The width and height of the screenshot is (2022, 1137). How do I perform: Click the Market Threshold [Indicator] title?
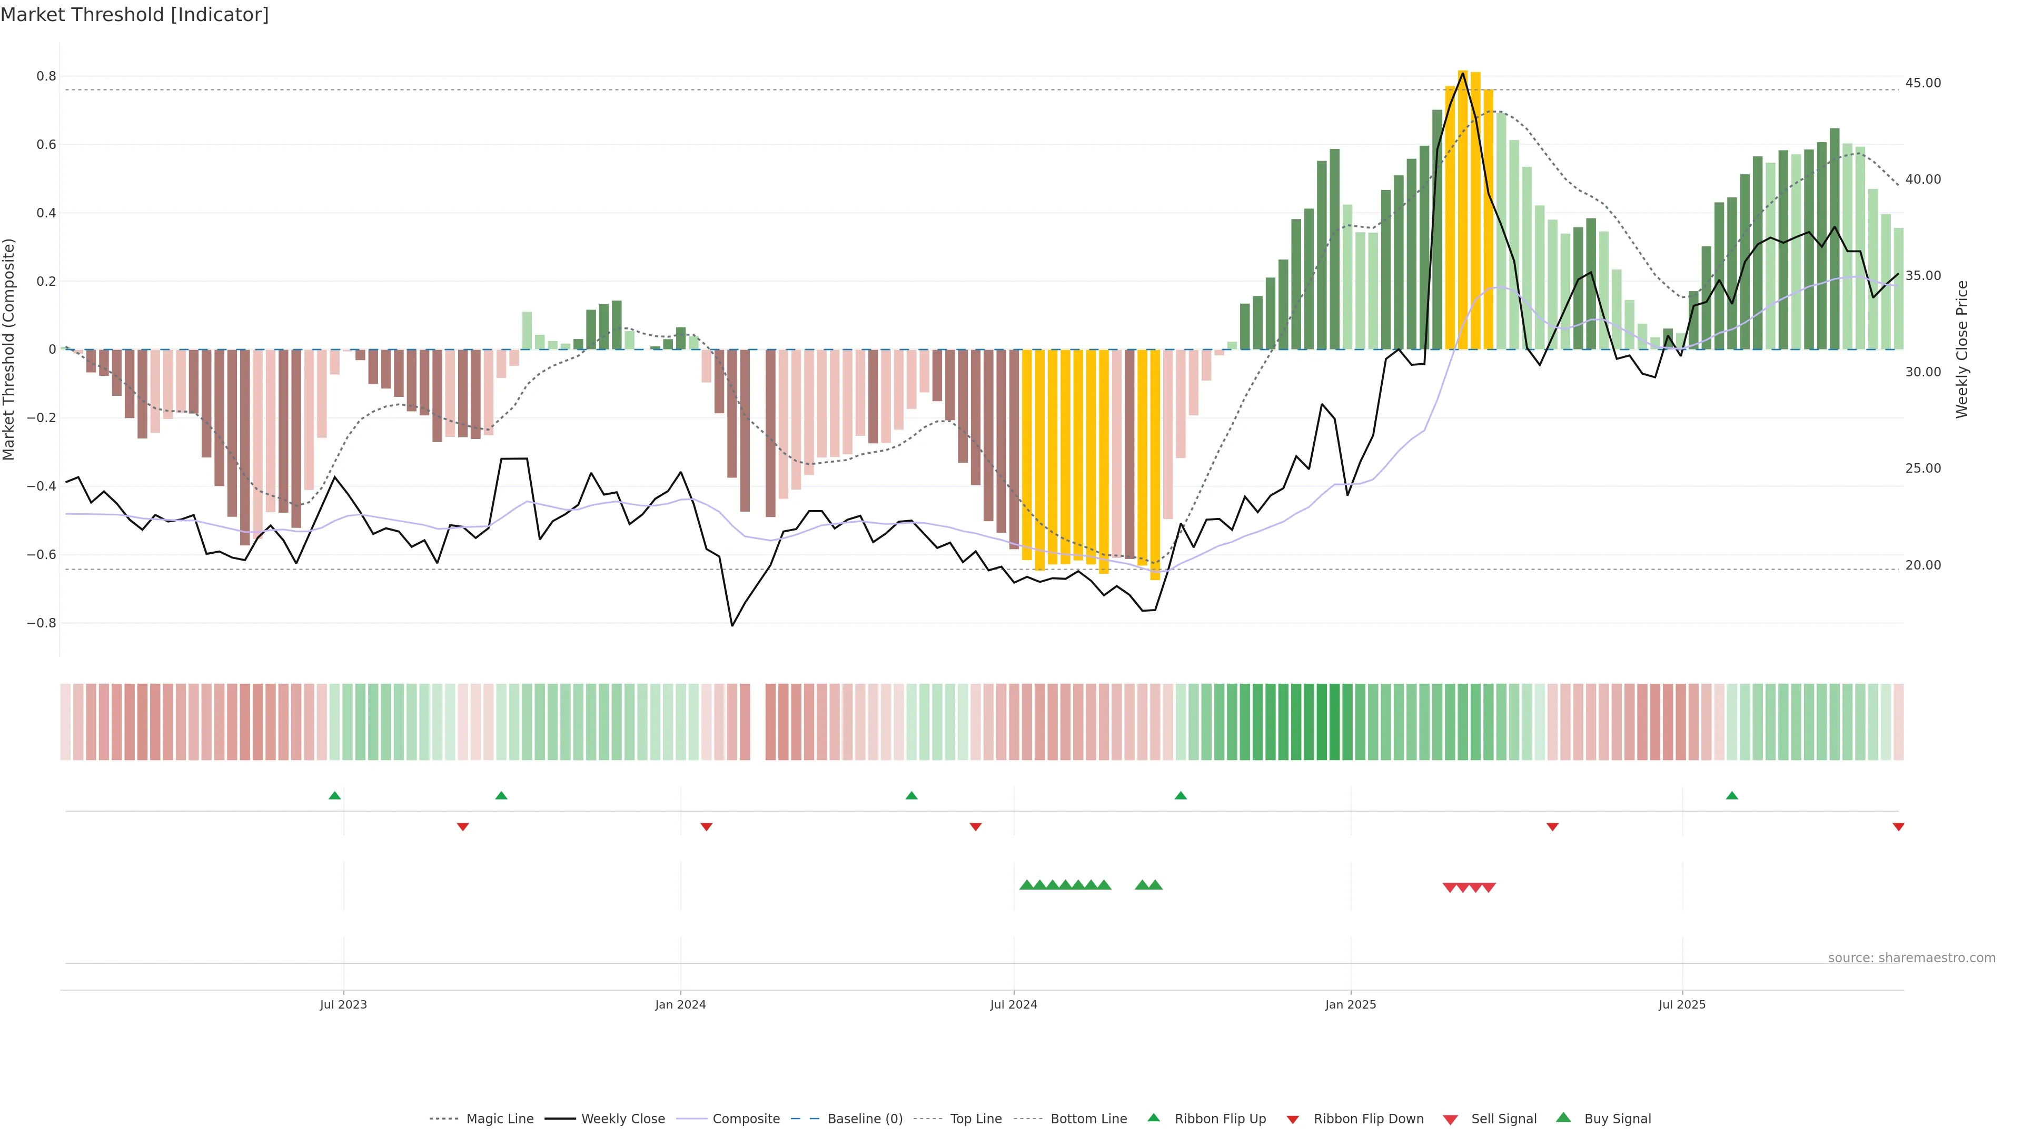point(134,15)
